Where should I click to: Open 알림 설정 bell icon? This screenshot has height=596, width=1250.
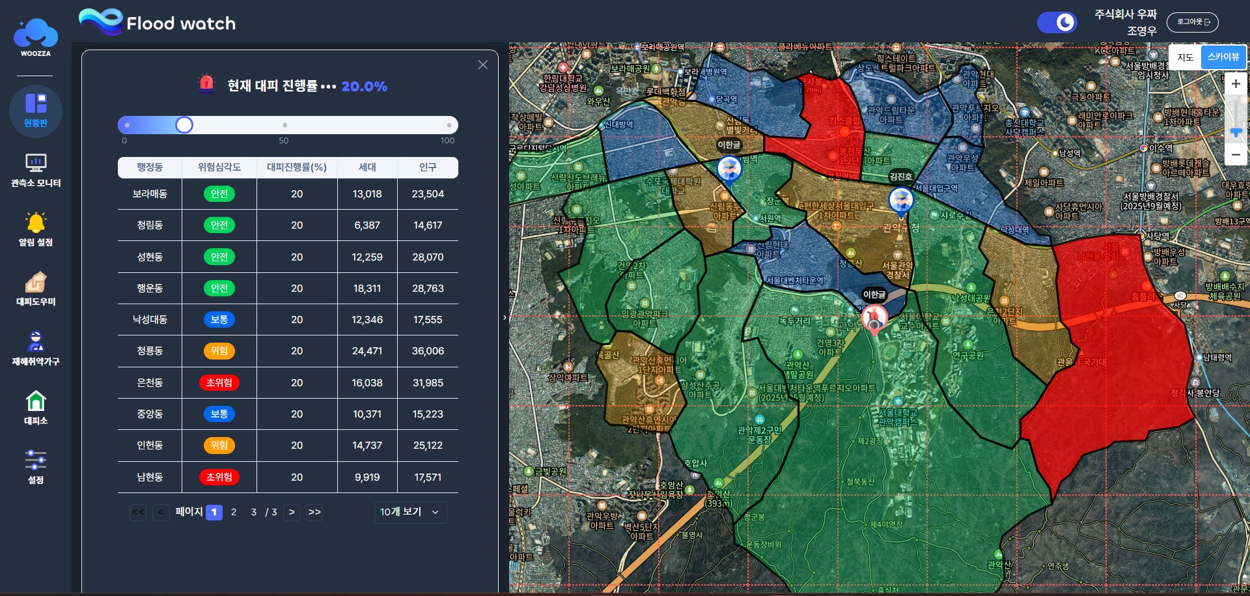coord(36,229)
